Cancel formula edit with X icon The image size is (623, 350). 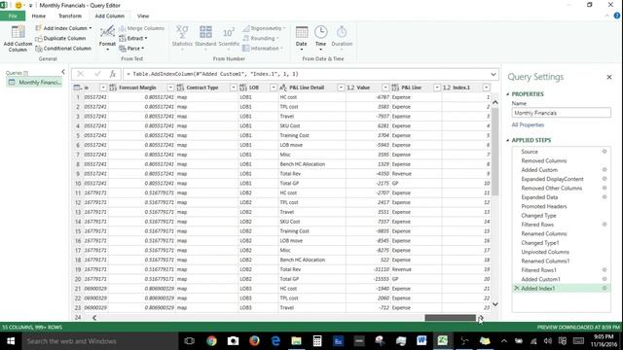point(80,74)
